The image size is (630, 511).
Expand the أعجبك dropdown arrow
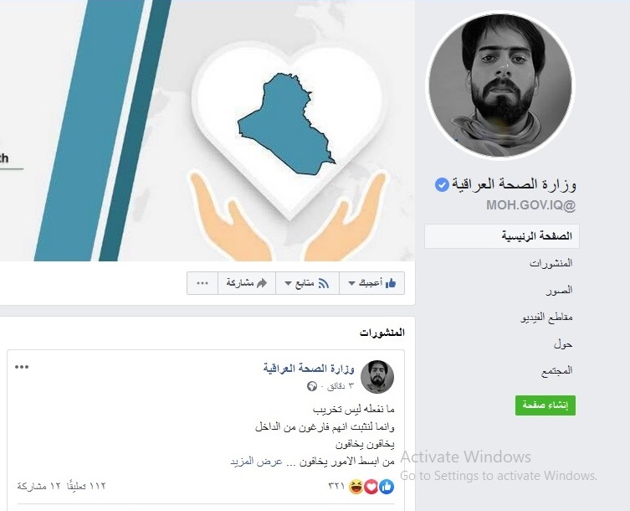point(351,284)
